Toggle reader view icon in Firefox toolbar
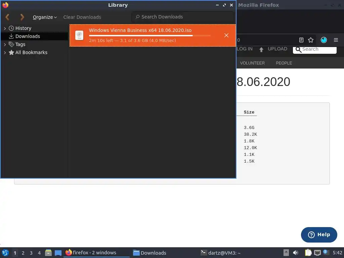The image size is (344, 258). (301, 40)
